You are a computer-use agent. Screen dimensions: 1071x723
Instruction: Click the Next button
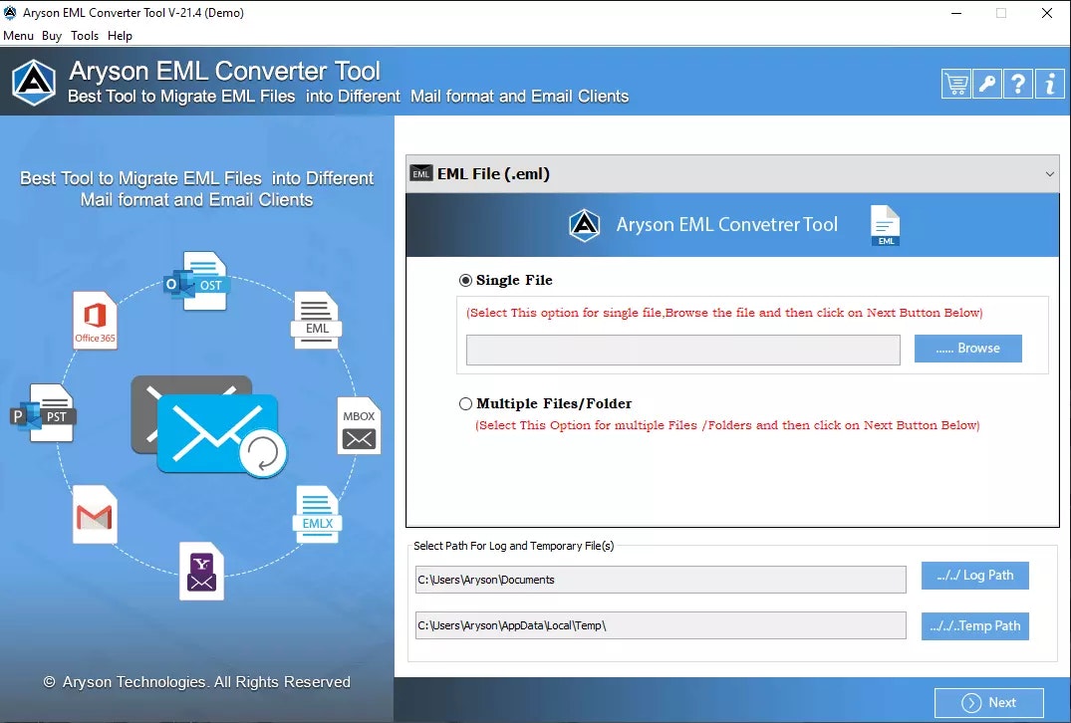[x=989, y=702]
